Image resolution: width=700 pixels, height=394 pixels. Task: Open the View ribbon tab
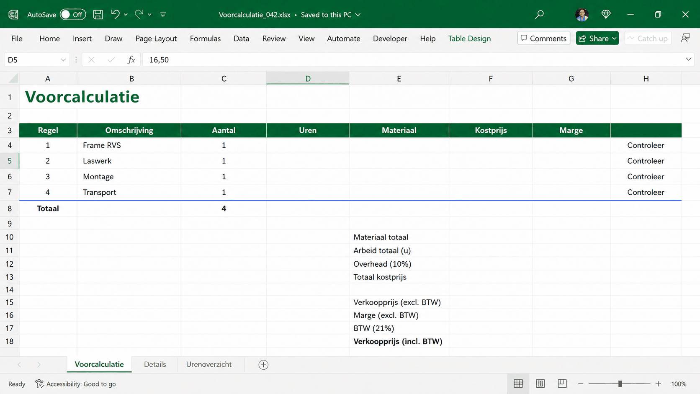pos(306,39)
